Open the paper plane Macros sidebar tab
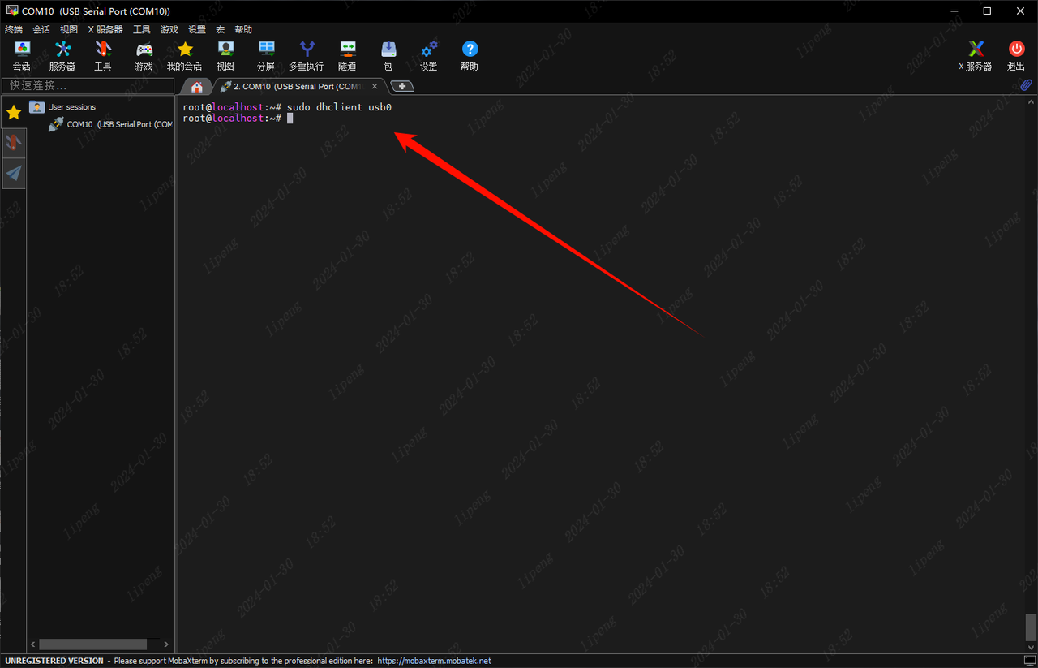This screenshot has width=1038, height=668. 14,173
